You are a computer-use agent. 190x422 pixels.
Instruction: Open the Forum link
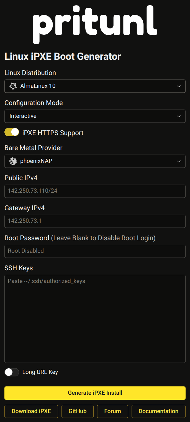coord(112,411)
